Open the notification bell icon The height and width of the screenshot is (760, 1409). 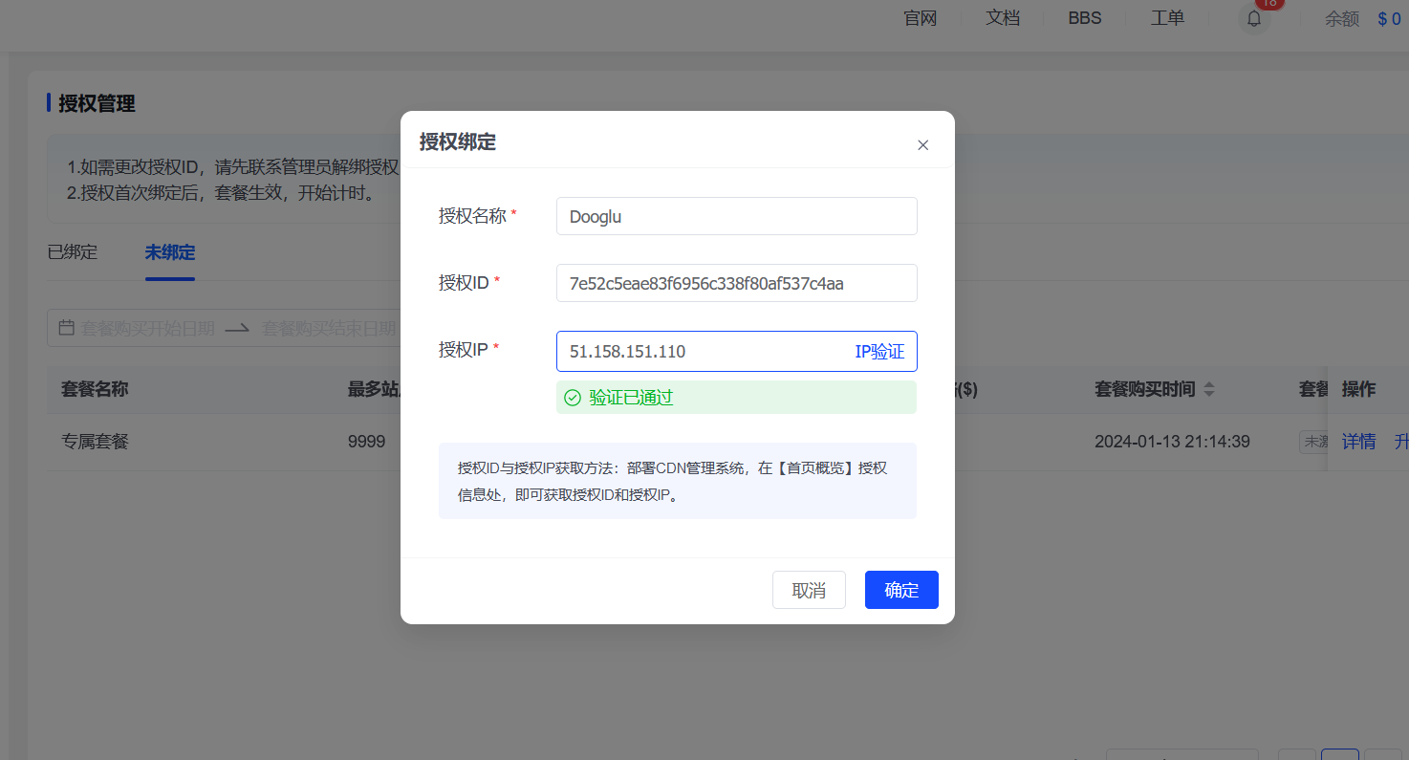[x=1254, y=18]
